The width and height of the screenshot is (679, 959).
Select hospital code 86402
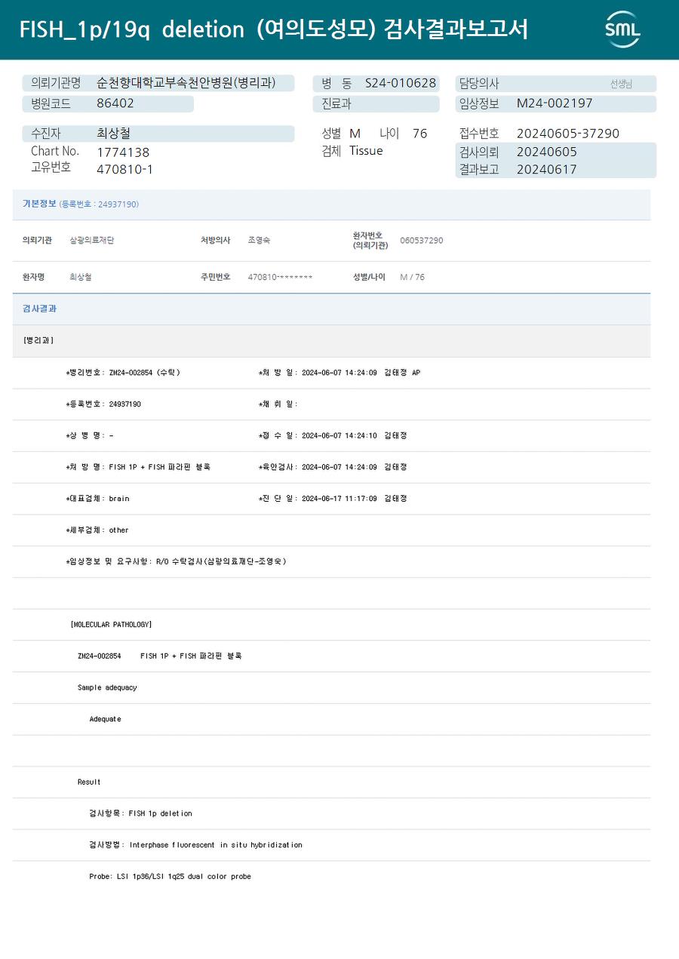(x=115, y=103)
